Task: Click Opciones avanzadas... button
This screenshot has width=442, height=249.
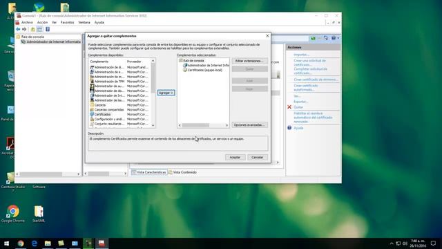Action: [249, 124]
